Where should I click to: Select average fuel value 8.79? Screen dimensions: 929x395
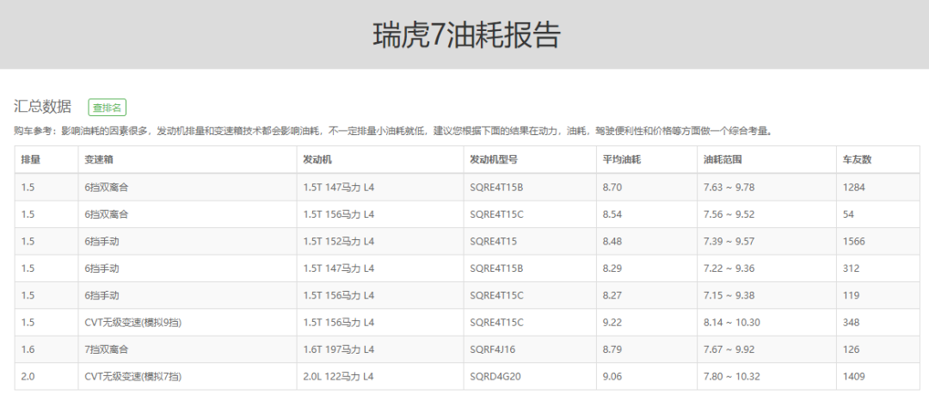coord(612,349)
